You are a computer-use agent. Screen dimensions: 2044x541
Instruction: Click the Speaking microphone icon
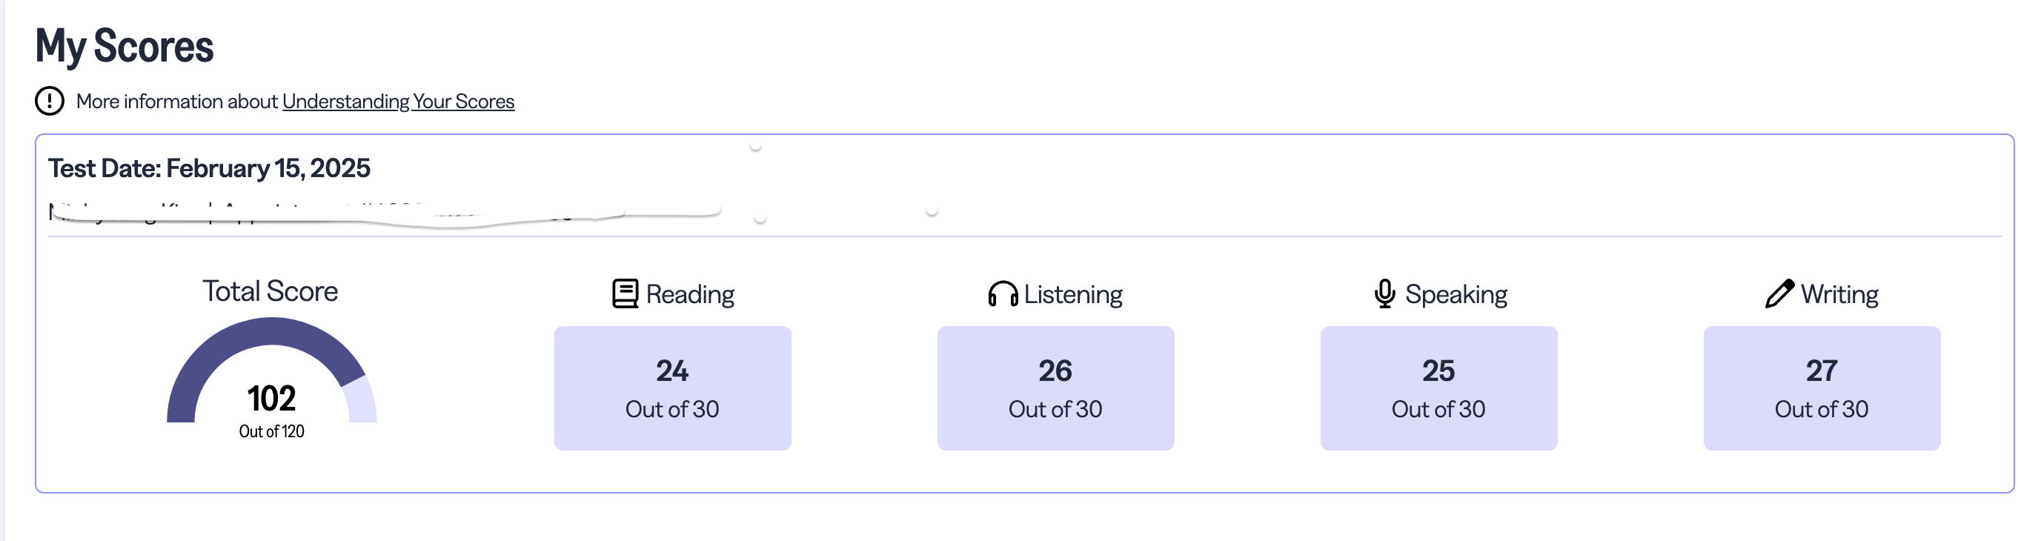(1384, 293)
